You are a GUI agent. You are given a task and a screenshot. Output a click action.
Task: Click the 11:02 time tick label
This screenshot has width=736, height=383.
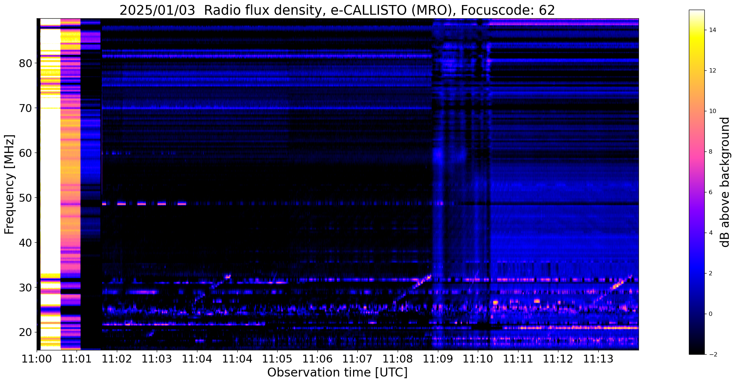coord(117,359)
